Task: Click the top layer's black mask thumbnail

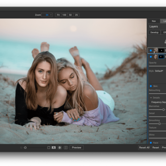Action: click(161, 50)
